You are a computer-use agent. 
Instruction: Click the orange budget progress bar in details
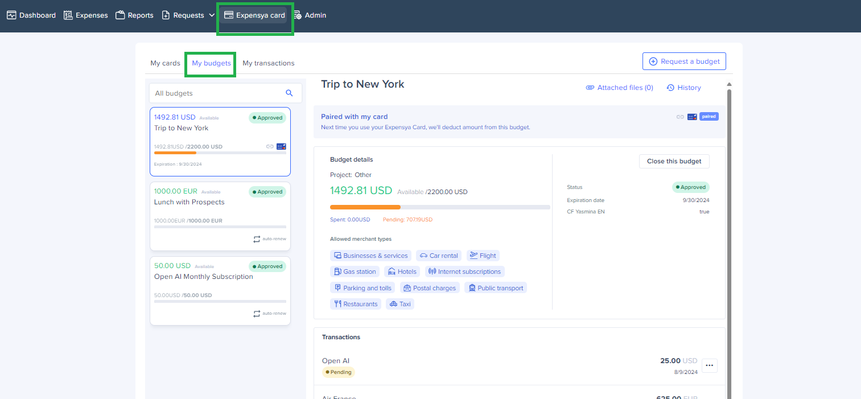point(365,207)
